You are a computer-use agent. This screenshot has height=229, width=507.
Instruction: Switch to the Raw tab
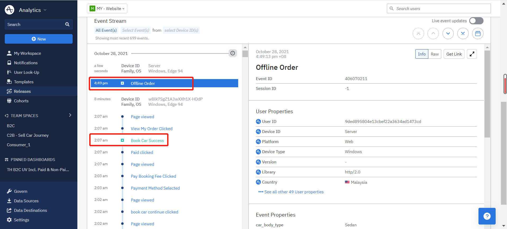(x=435, y=54)
